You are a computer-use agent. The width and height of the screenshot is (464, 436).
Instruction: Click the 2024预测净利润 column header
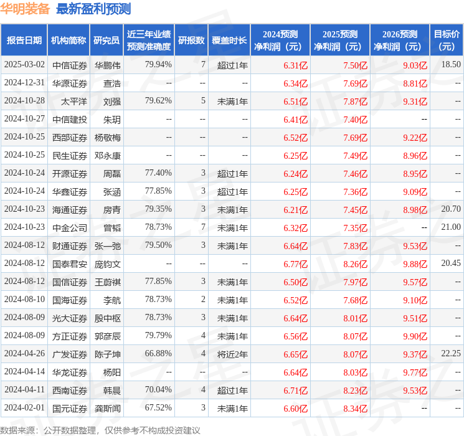(x=280, y=40)
